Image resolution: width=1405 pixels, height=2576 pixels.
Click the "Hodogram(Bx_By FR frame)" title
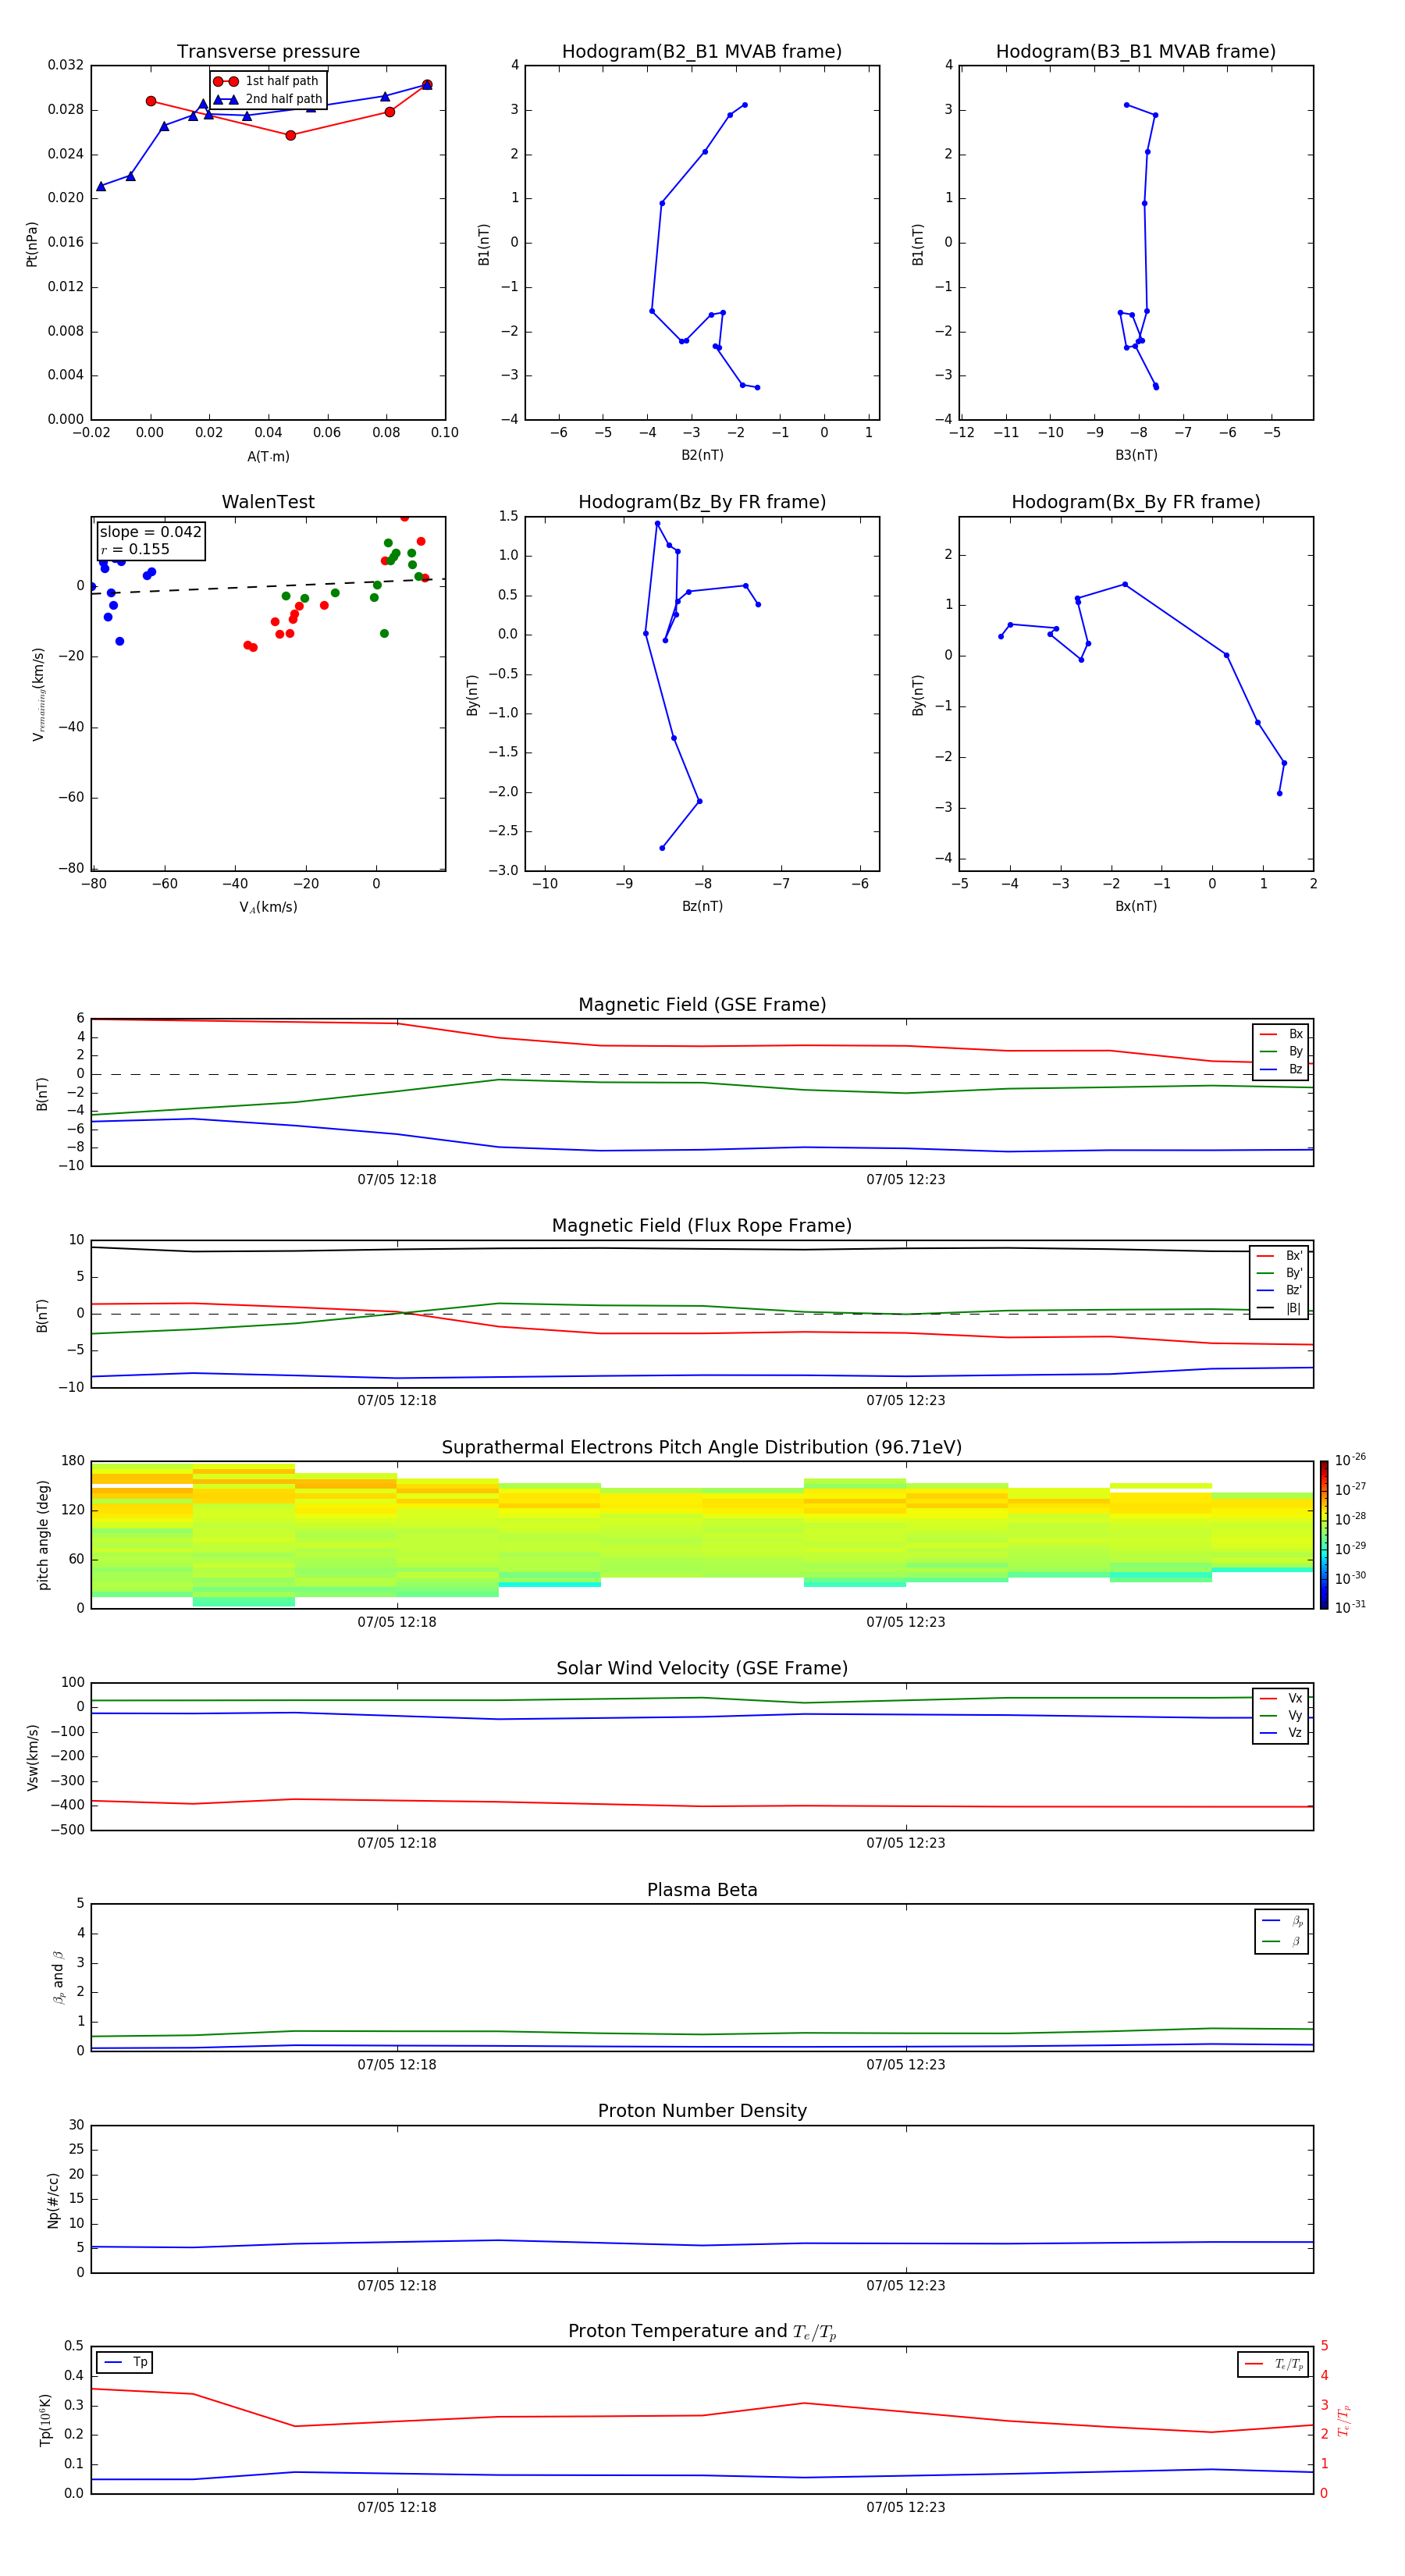1136,502
